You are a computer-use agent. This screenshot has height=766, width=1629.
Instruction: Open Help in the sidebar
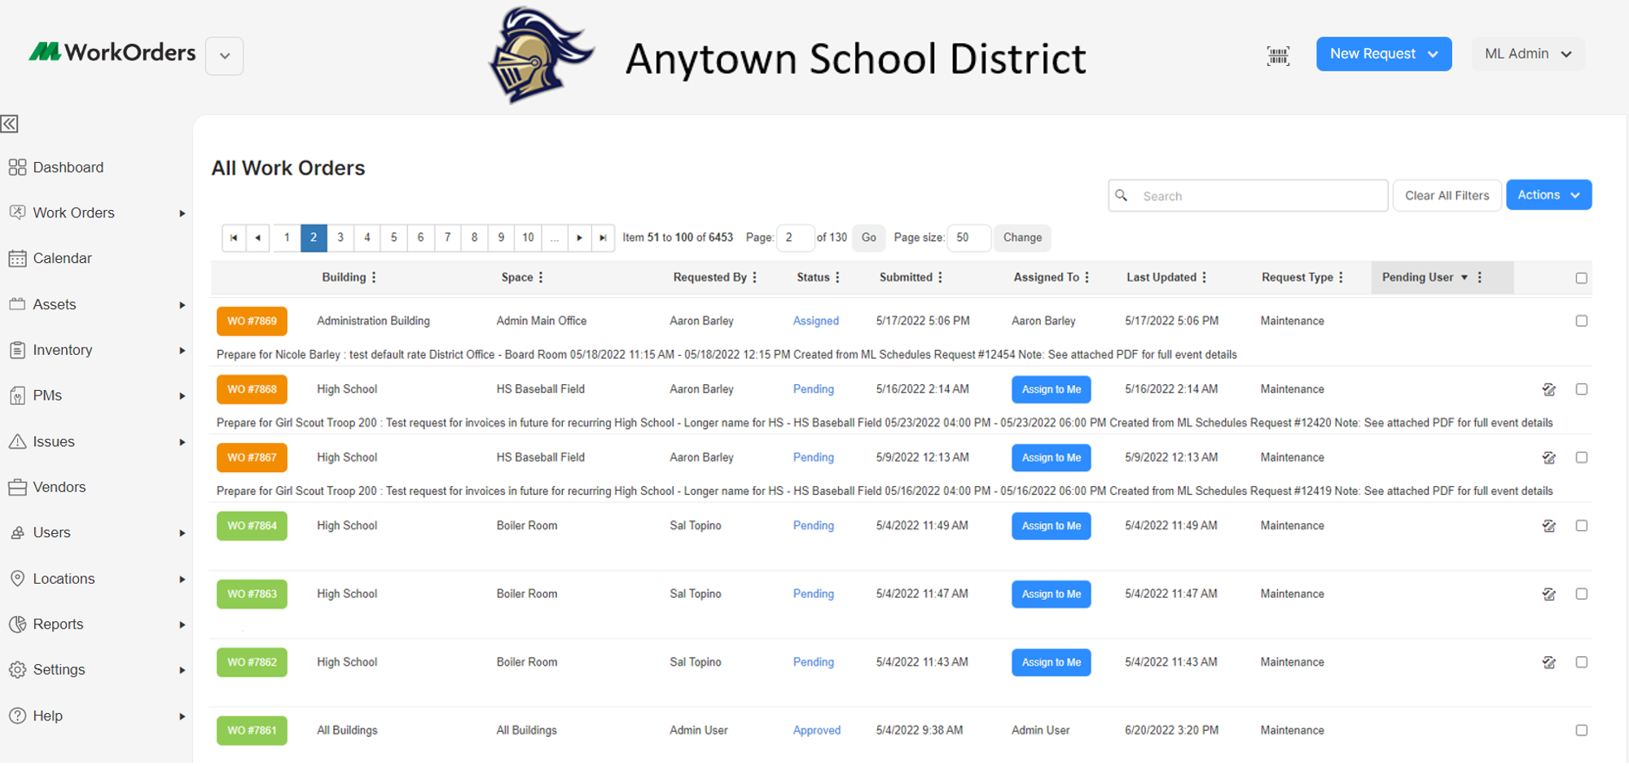tap(17, 716)
